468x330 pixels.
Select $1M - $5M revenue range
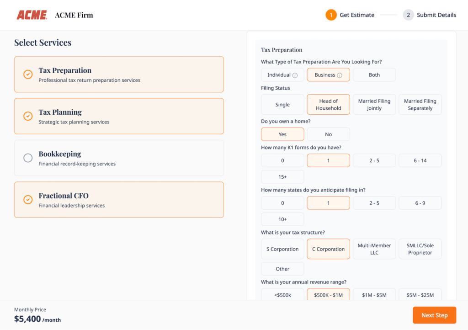[374, 294]
